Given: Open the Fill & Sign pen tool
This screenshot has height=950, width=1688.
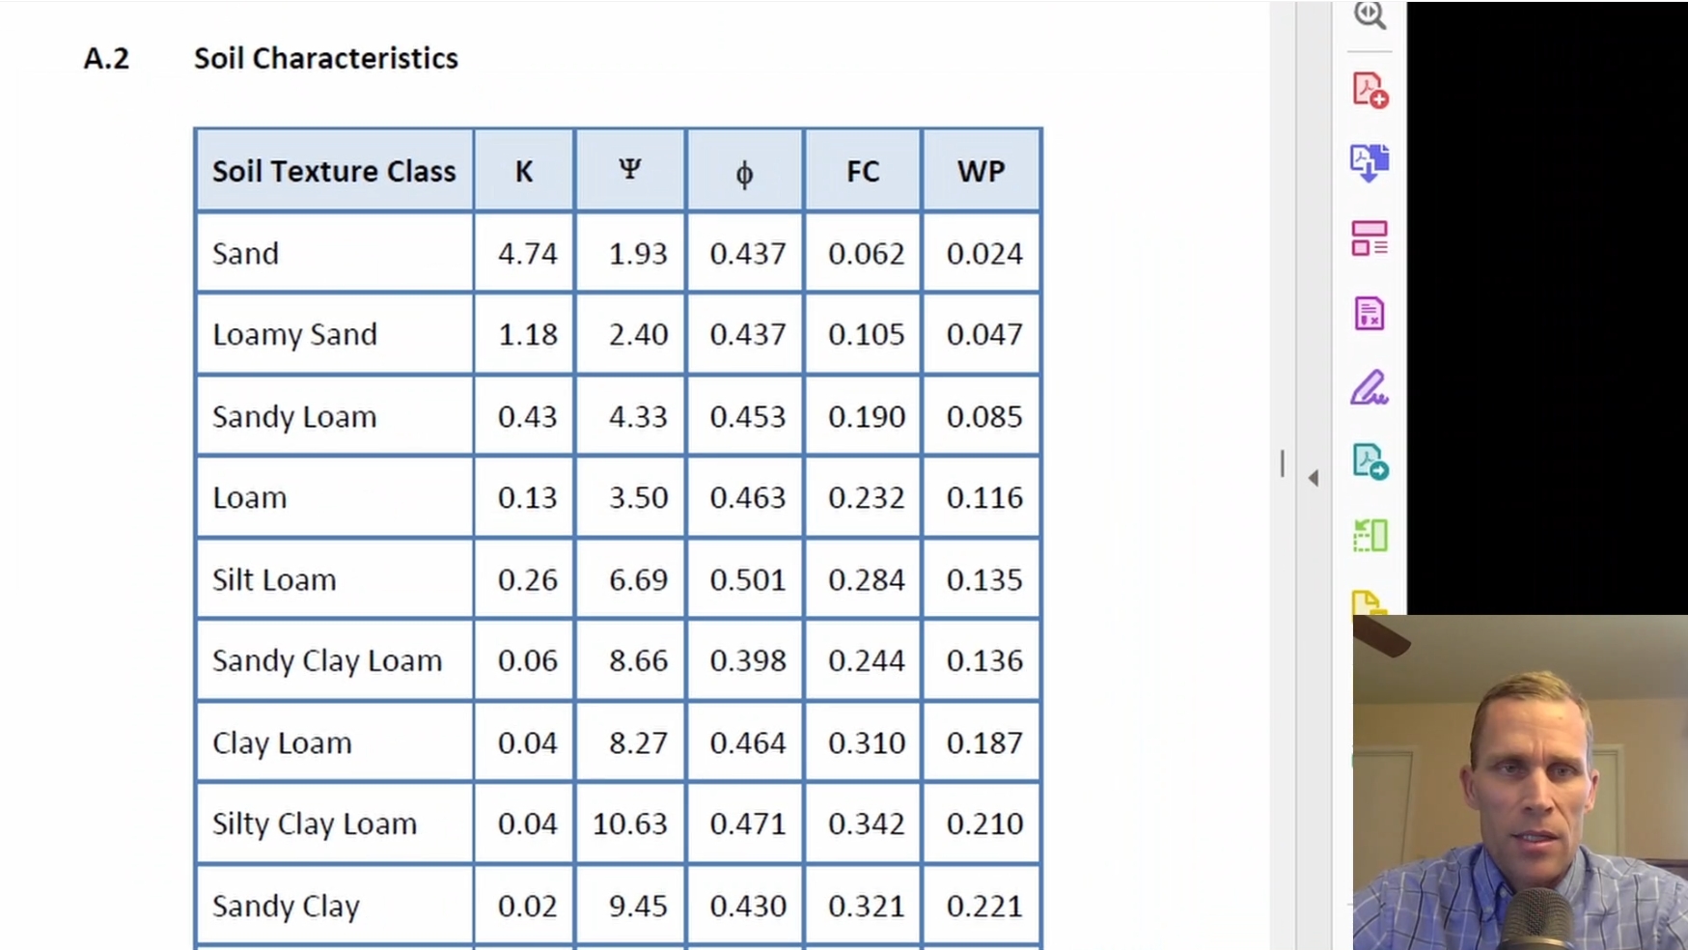Looking at the screenshot, I should tap(1370, 388).
